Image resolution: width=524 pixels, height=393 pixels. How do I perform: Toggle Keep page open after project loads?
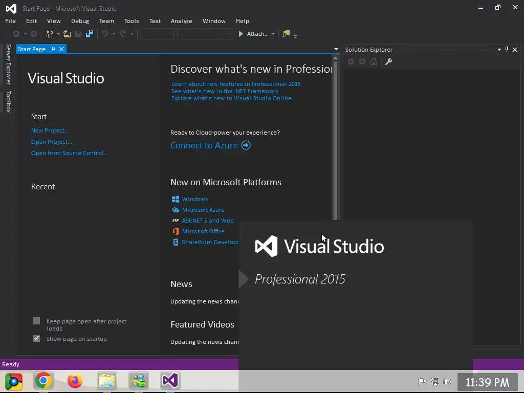coord(36,321)
